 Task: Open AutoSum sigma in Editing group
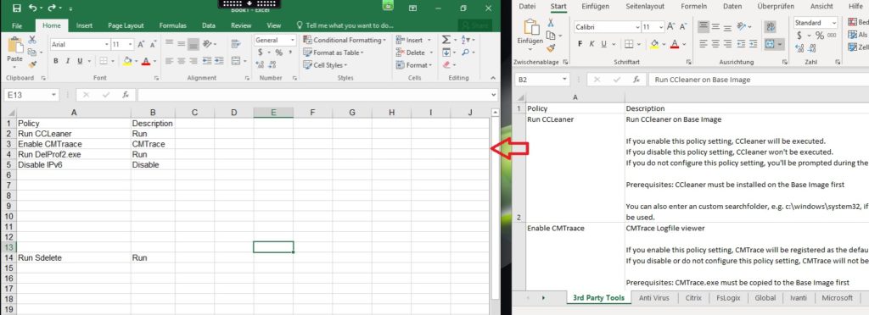[446, 40]
